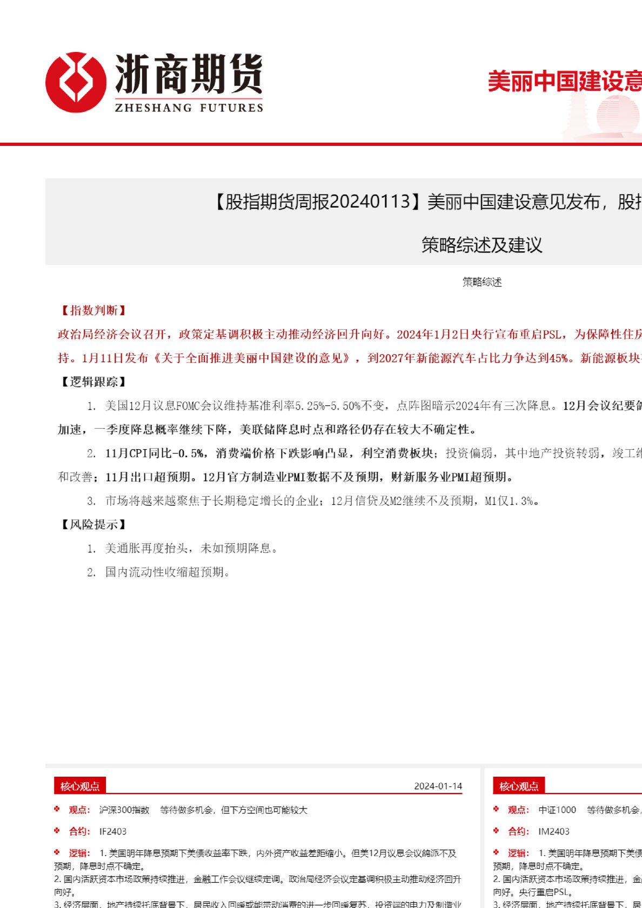642x908 pixels.
Task: Click the 策略综述及建议 heading
Action: (482, 245)
